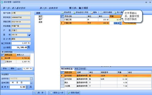Click the 单价 column header

pos(104,16)
